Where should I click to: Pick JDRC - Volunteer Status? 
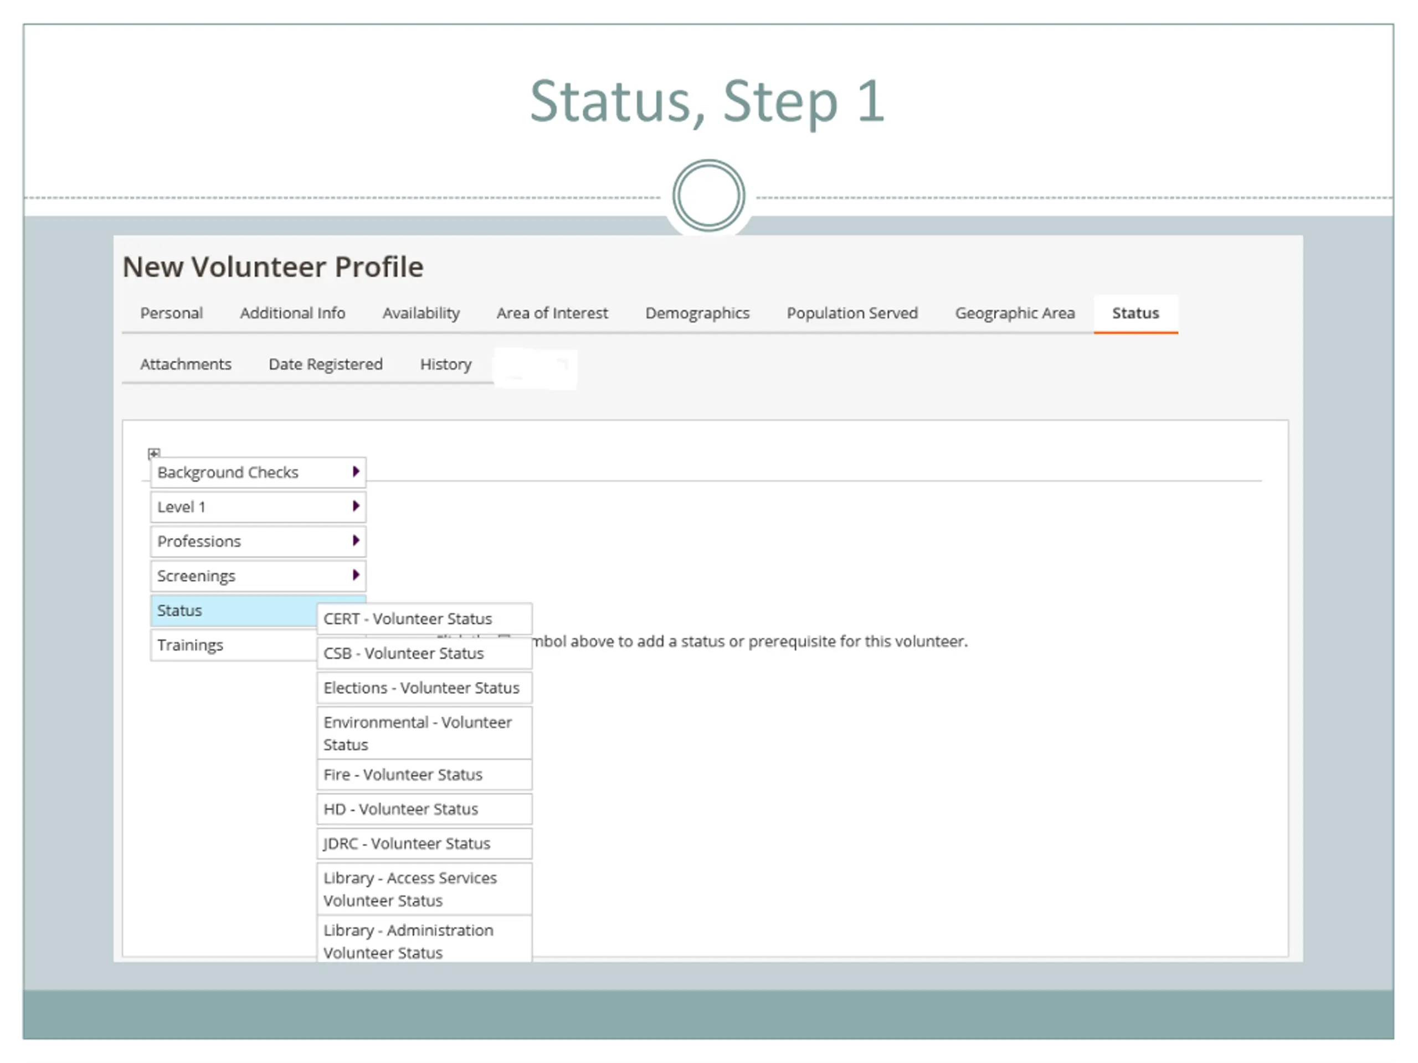[424, 844]
